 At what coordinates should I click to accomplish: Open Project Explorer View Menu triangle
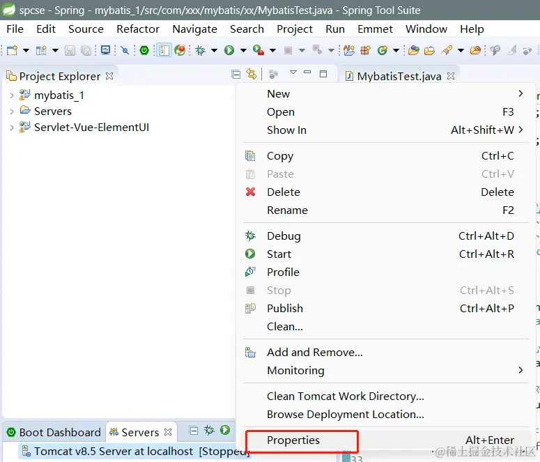[293, 72]
